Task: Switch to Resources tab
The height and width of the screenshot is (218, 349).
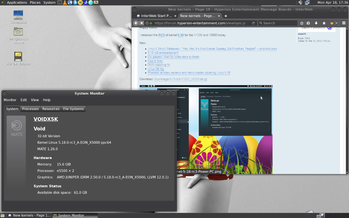Action: coord(51,109)
